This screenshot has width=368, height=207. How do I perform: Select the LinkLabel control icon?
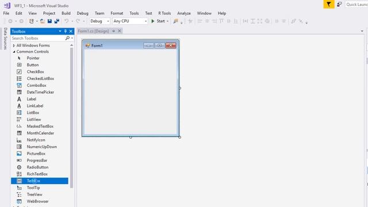click(x=19, y=106)
